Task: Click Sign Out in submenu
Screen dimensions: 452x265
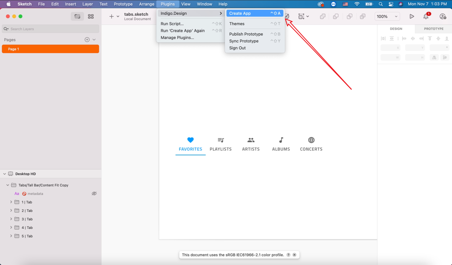Action: [x=255, y=48]
